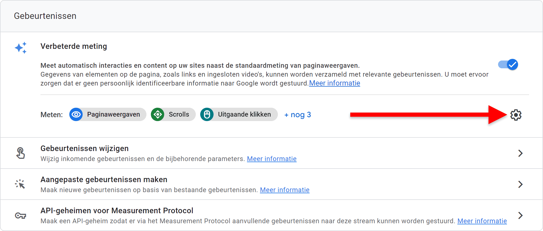Click the API-geheimen key icon
The width and height of the screenshot is (543, 231).
pyautogui.click(x=20, y=215)
